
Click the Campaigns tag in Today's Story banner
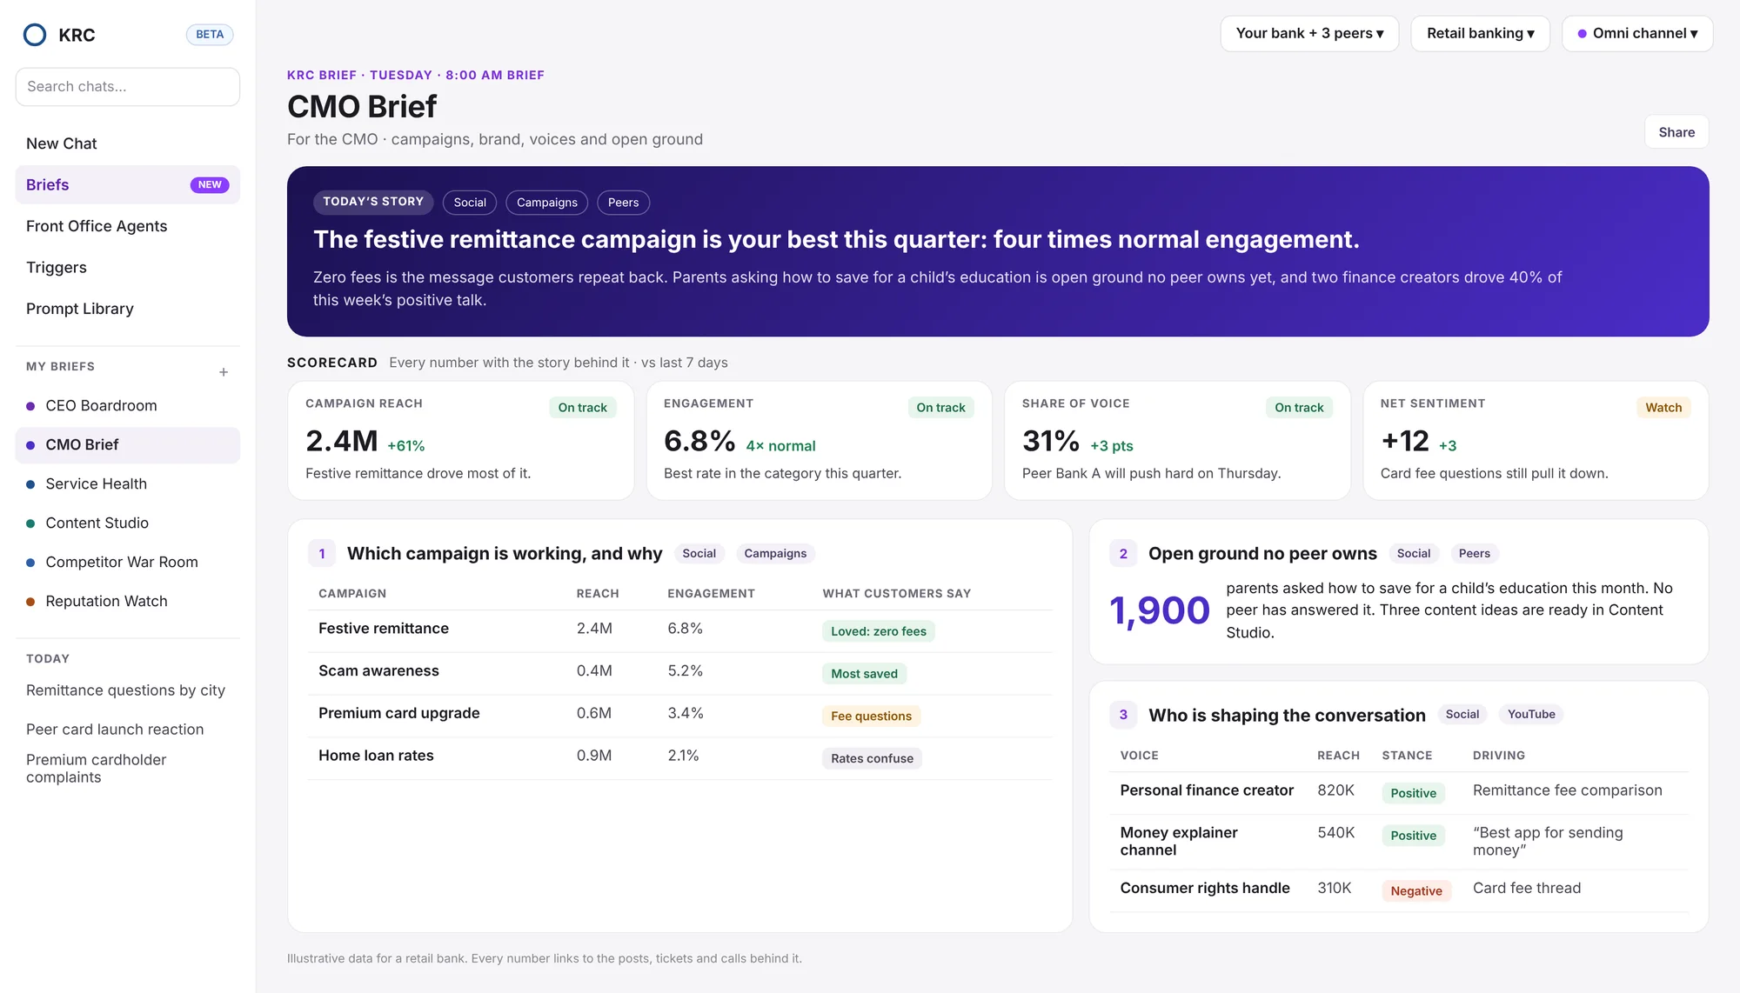tap(547, 203)
